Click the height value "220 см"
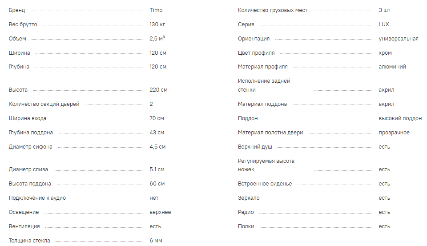 158,90
